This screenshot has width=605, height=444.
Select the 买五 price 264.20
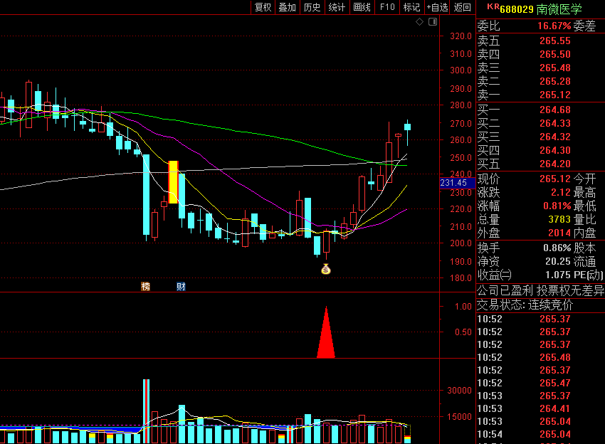[x=555, y=164]
